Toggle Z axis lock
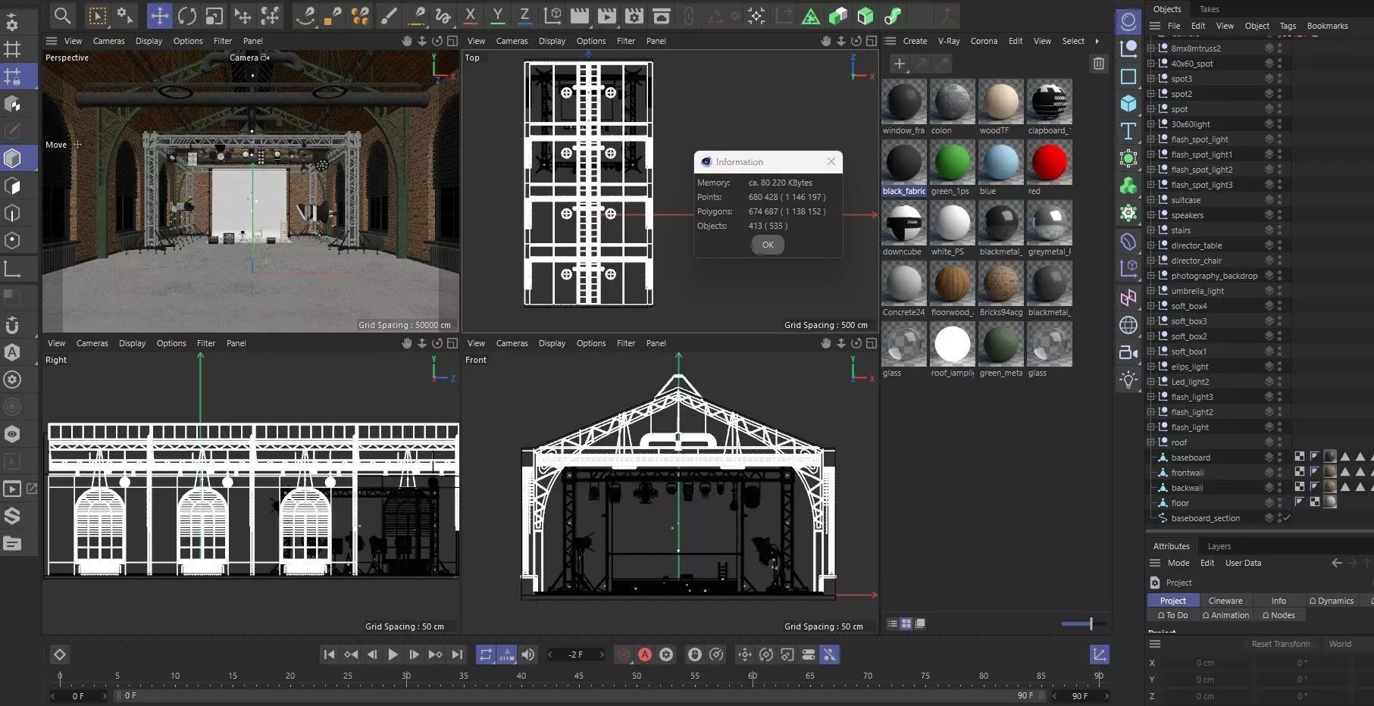 [524, 16]
